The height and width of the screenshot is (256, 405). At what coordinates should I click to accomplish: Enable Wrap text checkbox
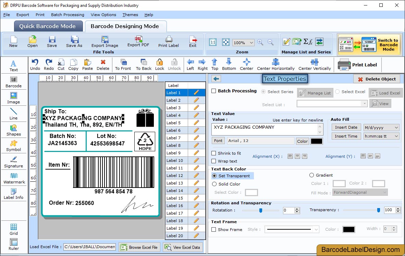coord(213,161)
